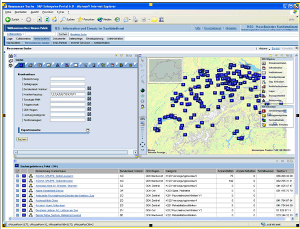Click the IE Refresh toolbar icon
Viewport: 300px width, 229px height.
47,19
